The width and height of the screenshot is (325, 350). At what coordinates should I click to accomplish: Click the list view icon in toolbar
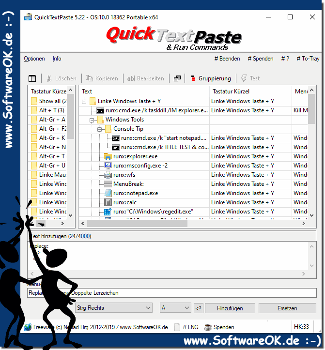pos(32,78)
